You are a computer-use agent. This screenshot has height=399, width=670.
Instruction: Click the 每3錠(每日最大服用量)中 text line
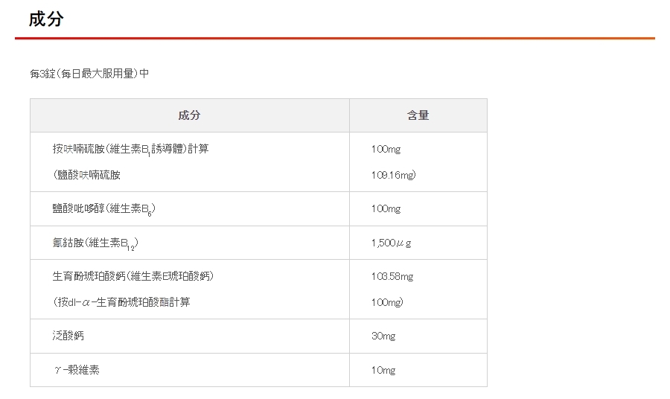(89, 74)
